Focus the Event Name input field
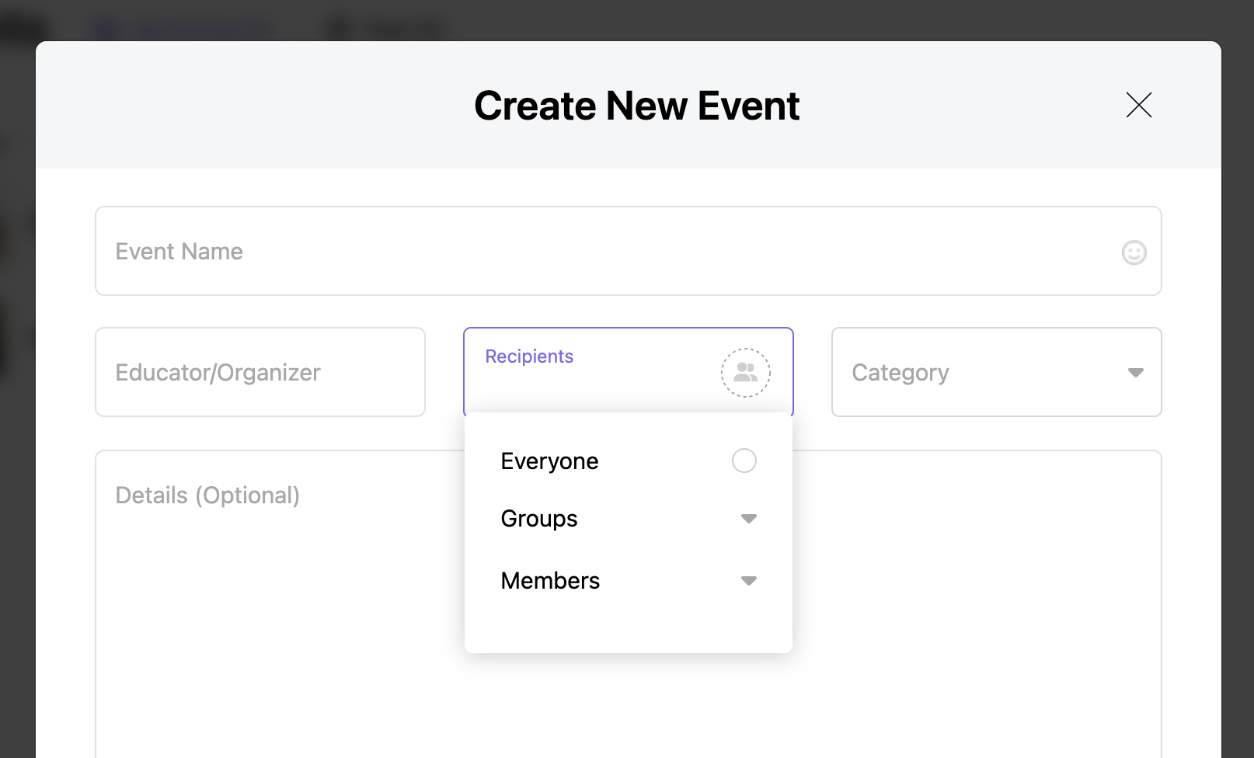The width and height of the screenshot is (1254, 758). 628,251
